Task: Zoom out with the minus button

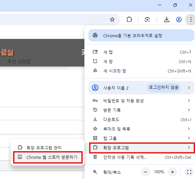Action: [146, 172]
